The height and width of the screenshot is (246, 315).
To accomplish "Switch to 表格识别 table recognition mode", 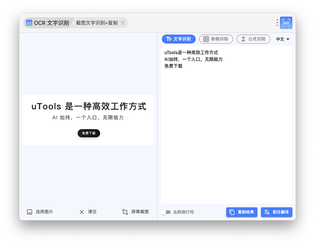I will click(x=216, y=39).
